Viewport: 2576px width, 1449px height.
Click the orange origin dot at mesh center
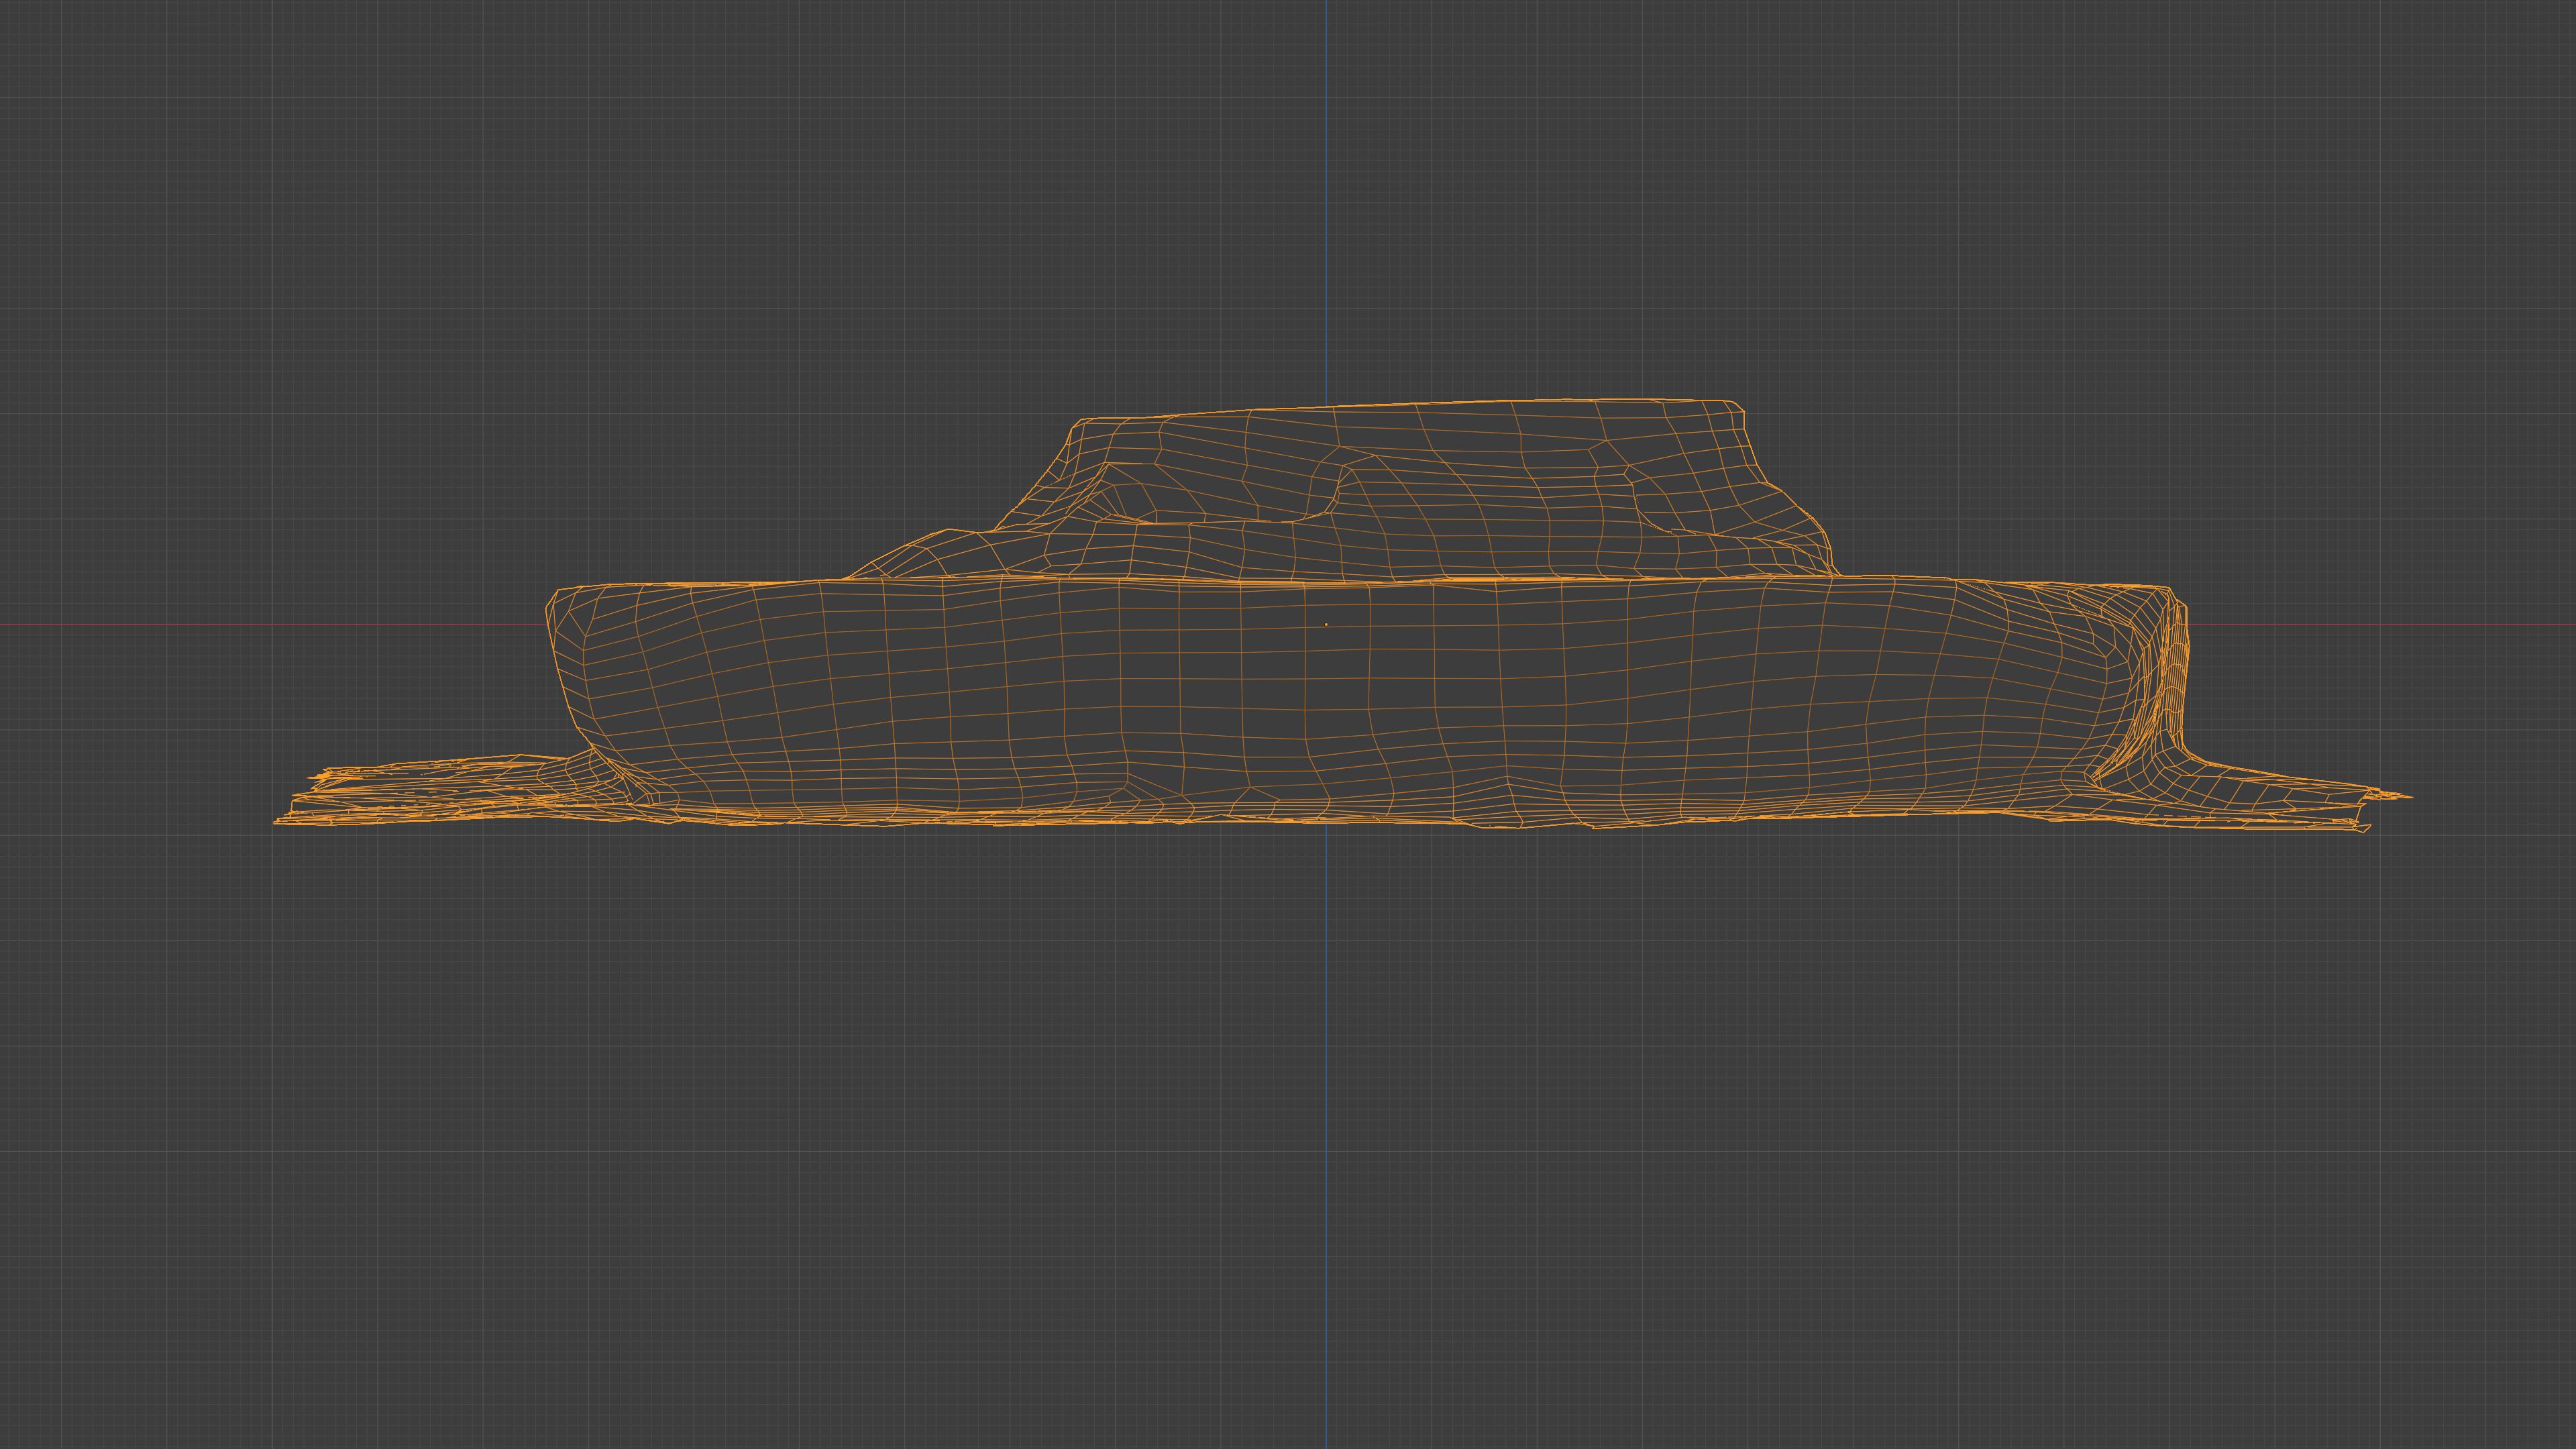pos(1326,624)
